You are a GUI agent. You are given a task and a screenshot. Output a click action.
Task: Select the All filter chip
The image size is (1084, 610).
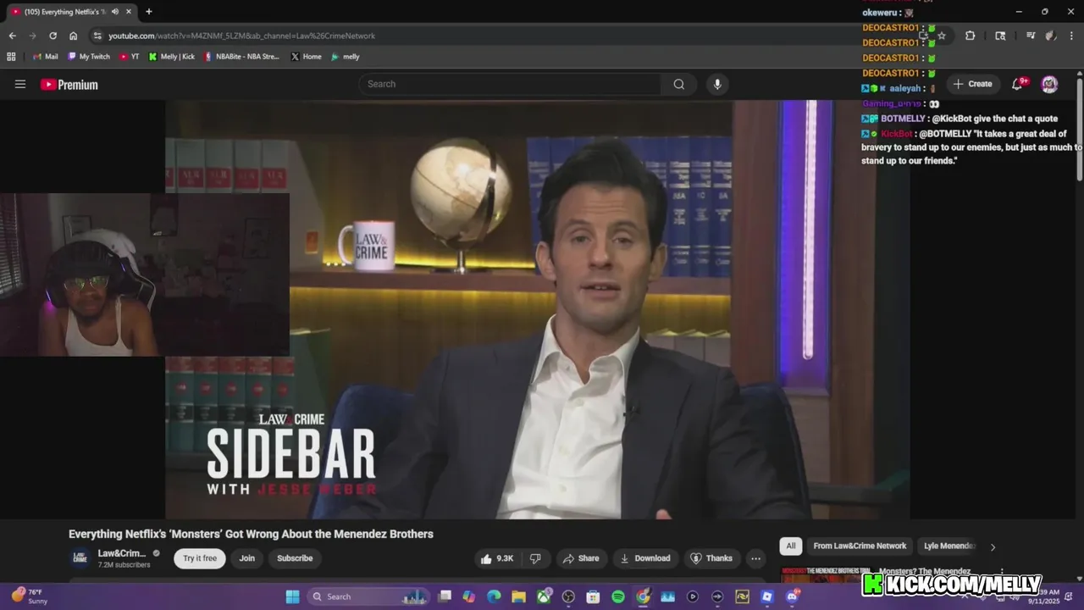791,546
